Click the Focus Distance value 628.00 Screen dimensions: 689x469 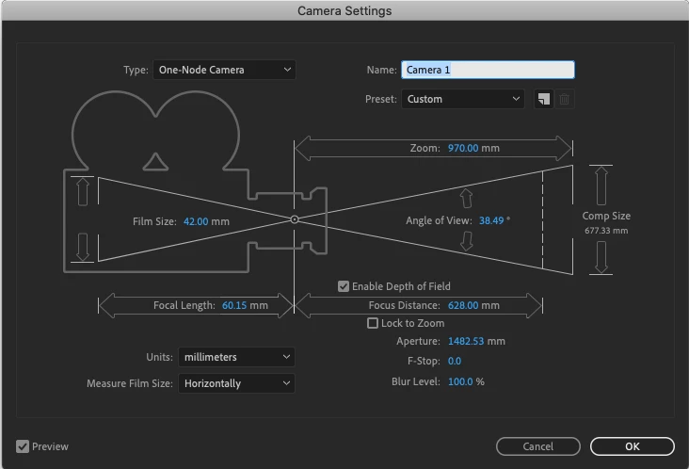(x=463, y=305)
